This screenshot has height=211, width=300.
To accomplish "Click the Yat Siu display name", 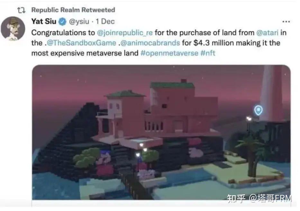I will pos(44,21).
